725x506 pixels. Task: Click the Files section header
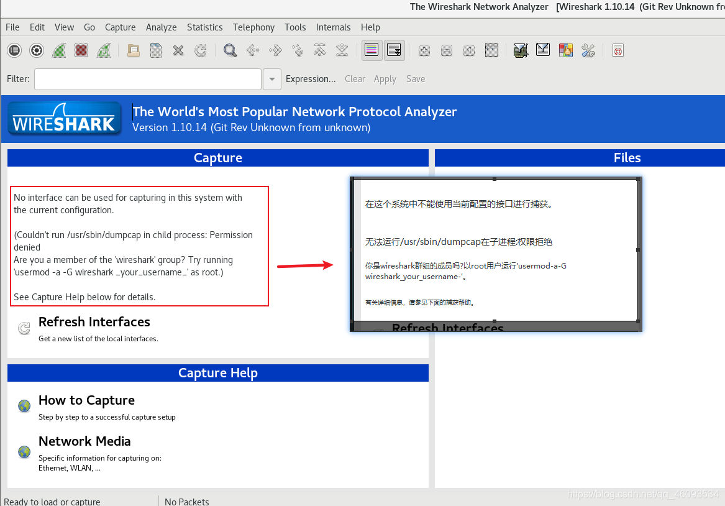click(580, 158)
